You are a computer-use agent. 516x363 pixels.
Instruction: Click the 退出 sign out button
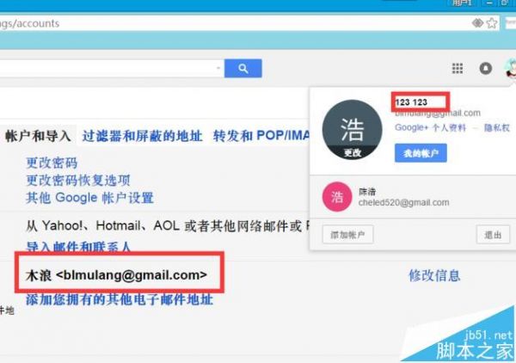pyautogui.click(x=493, y=235)
